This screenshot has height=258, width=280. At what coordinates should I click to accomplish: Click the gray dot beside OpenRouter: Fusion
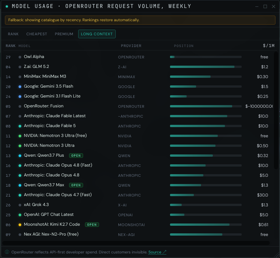[20, 106]
